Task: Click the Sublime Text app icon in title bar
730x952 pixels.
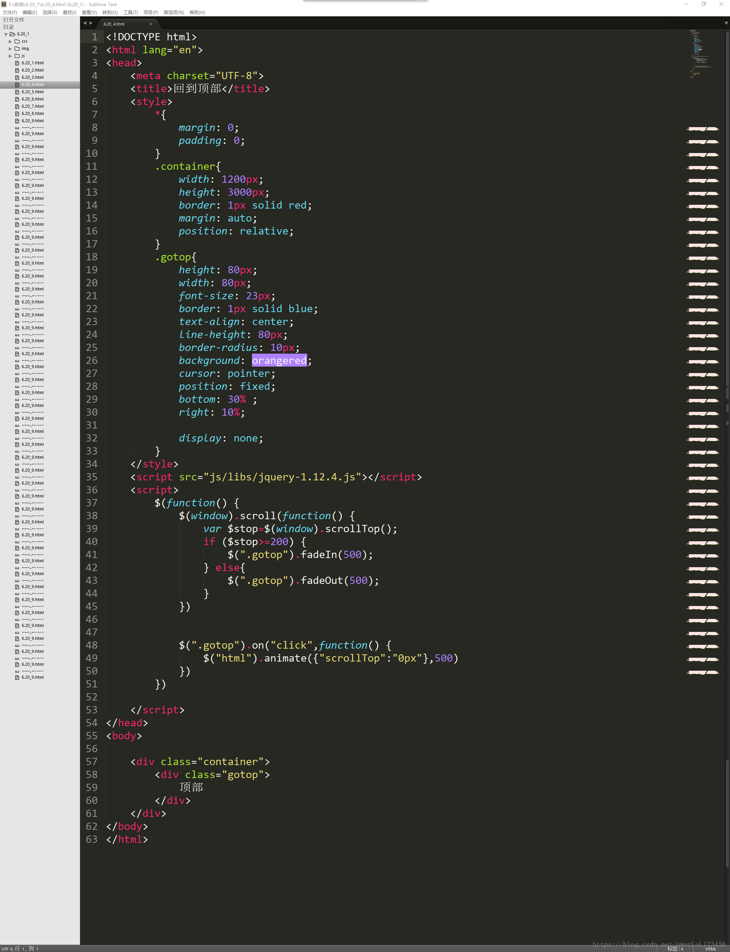Action: tap(4, 4)
